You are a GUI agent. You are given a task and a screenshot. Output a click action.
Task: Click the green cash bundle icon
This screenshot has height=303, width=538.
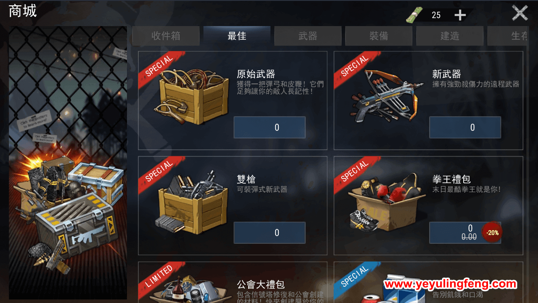pyautogui.click(x=415, y=15)
